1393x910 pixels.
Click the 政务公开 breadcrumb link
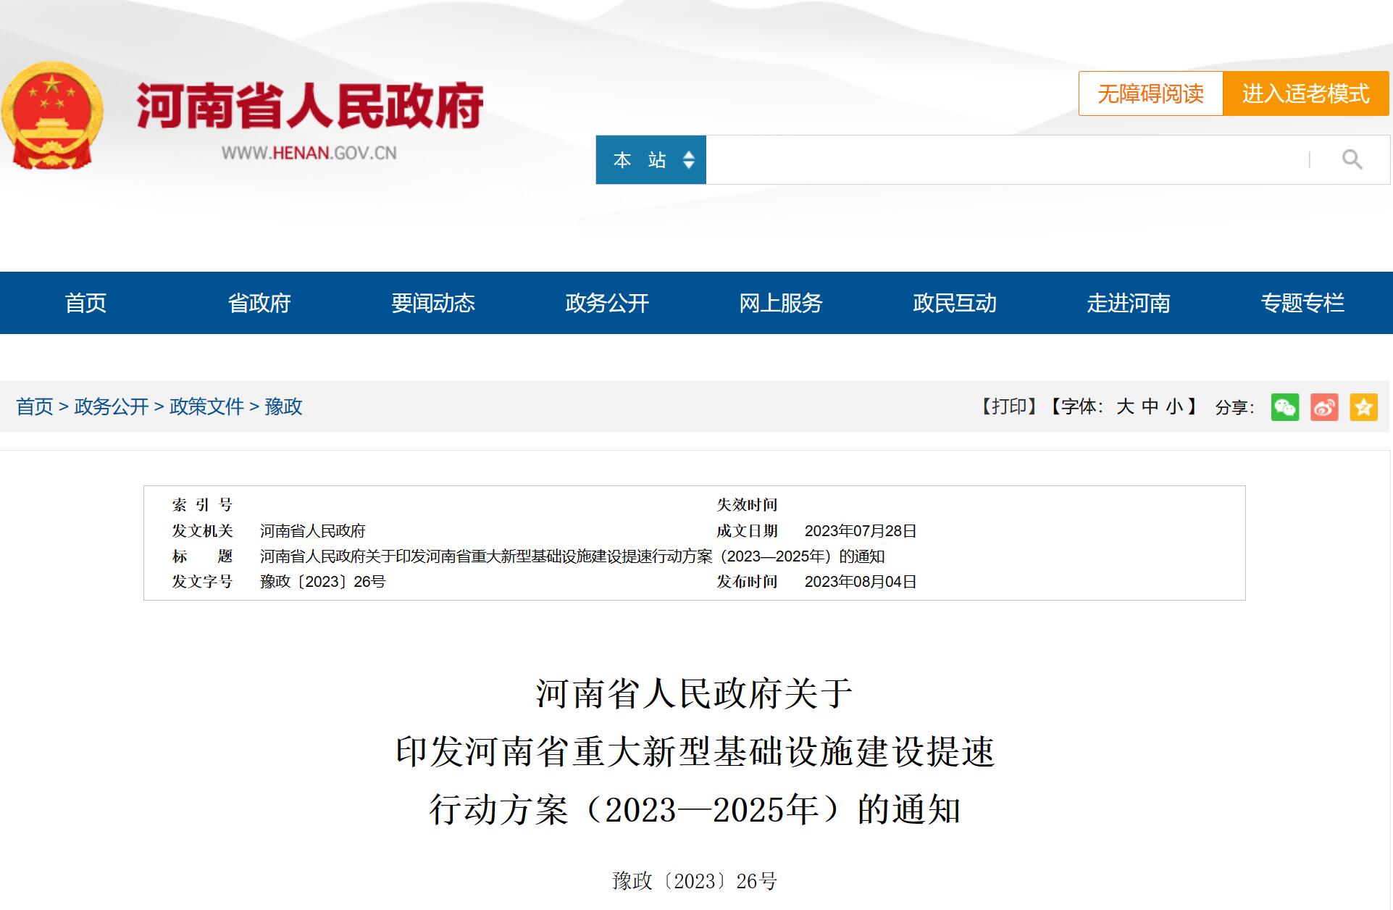tap(112, 406)
